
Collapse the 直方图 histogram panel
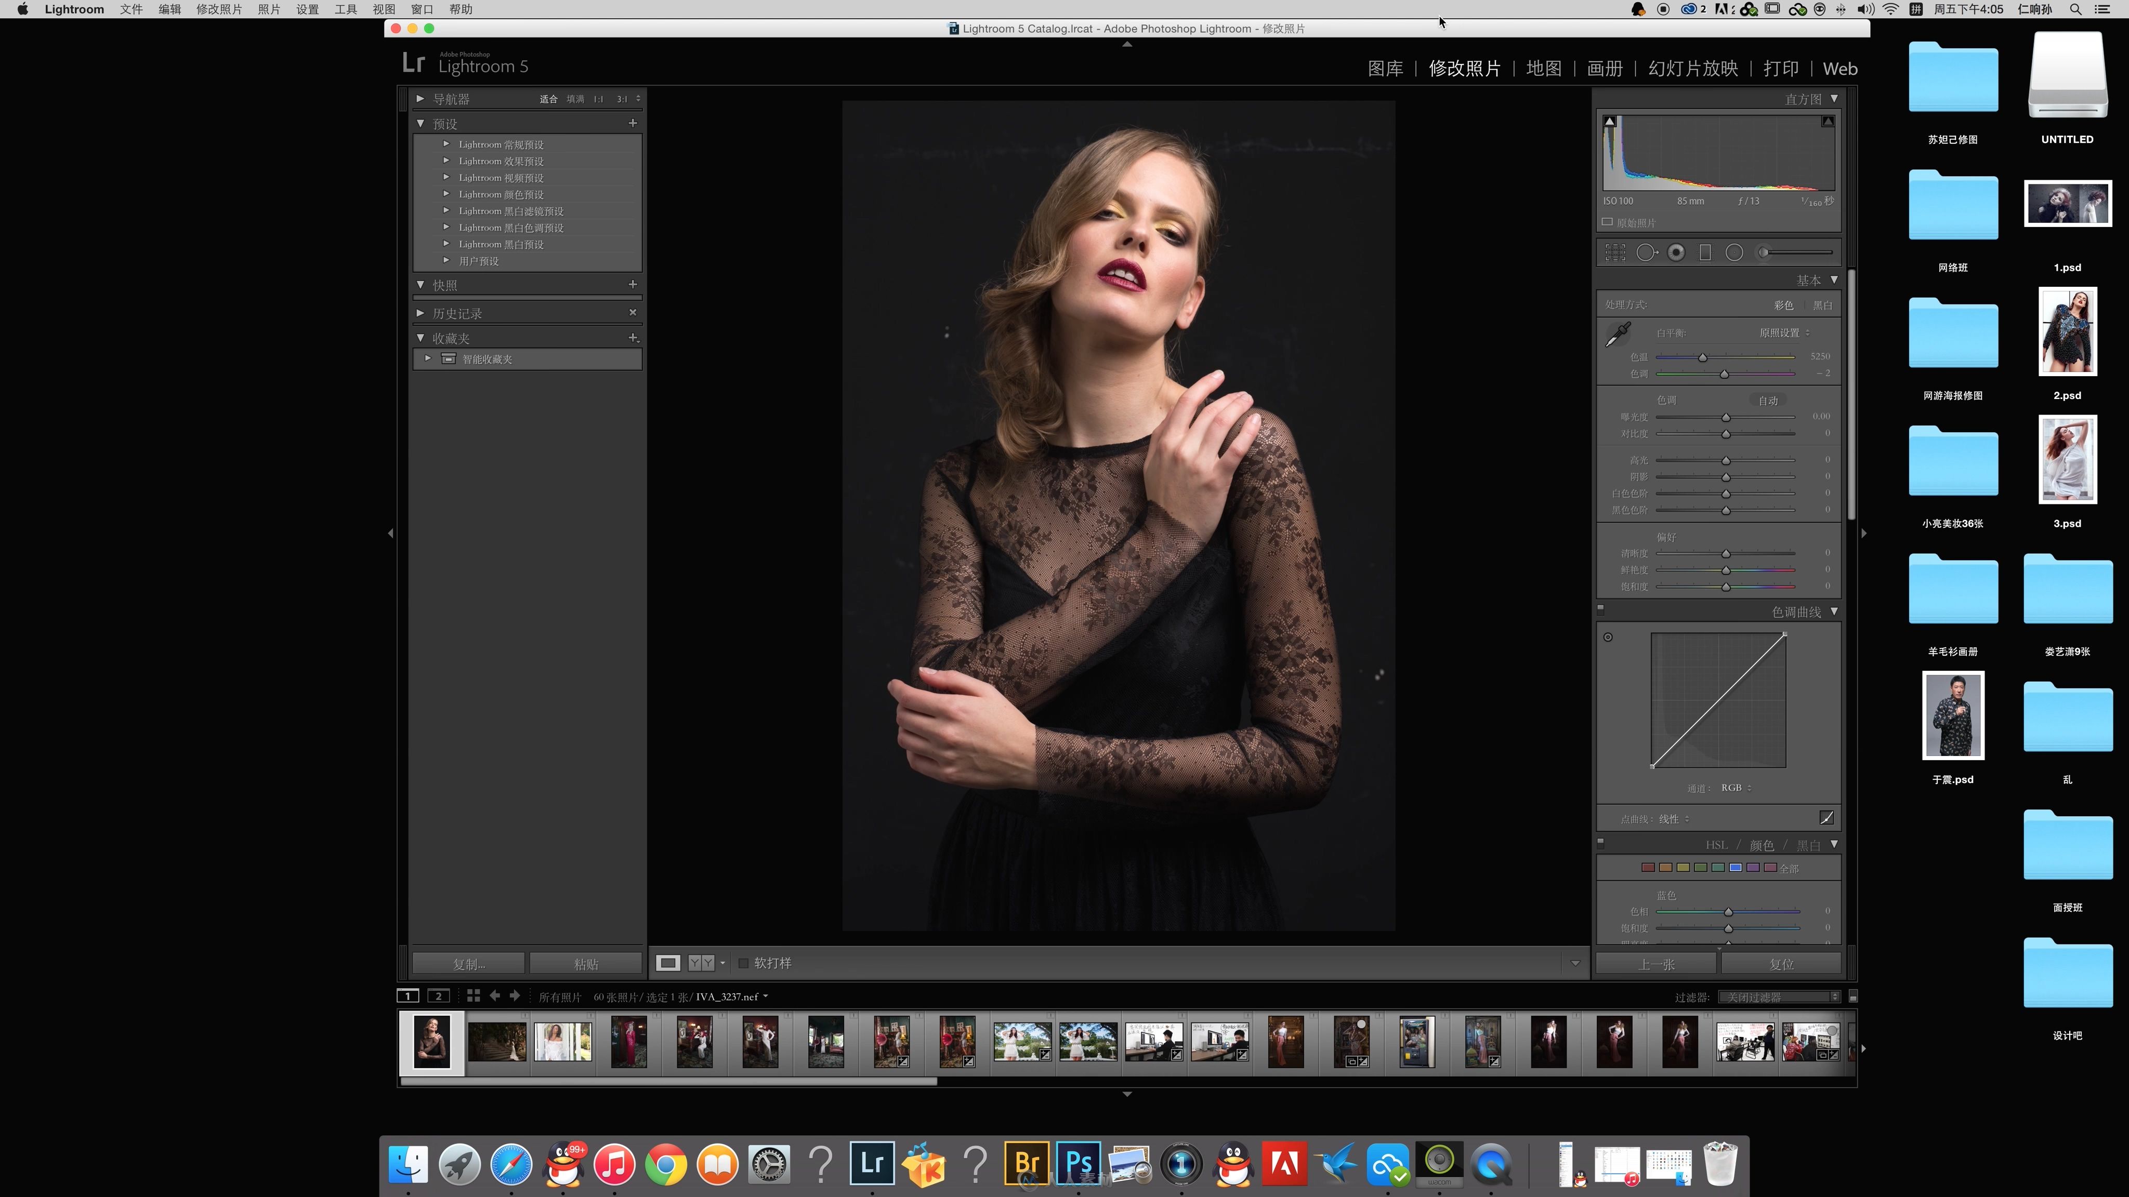click(x=1834, y=98)
